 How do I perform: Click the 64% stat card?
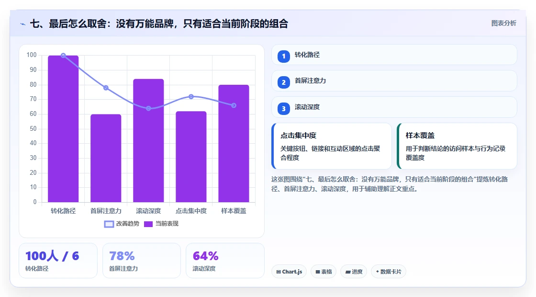pyautogui.click(x=225, y=261)
